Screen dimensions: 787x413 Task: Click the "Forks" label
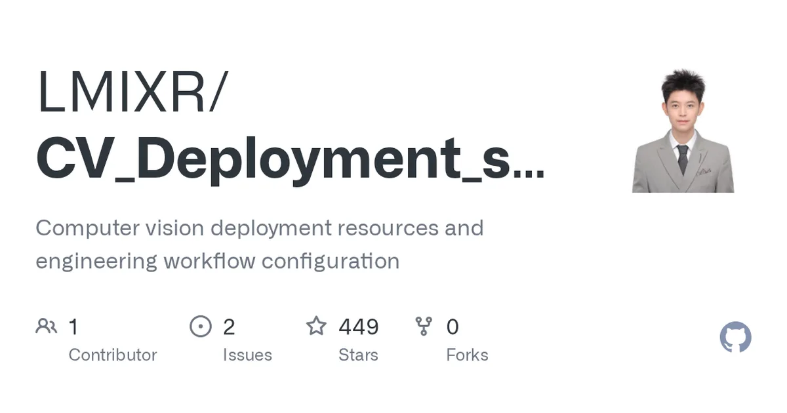coord(467,355)
